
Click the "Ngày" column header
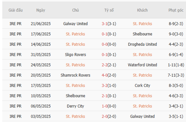tap(41, 10)
